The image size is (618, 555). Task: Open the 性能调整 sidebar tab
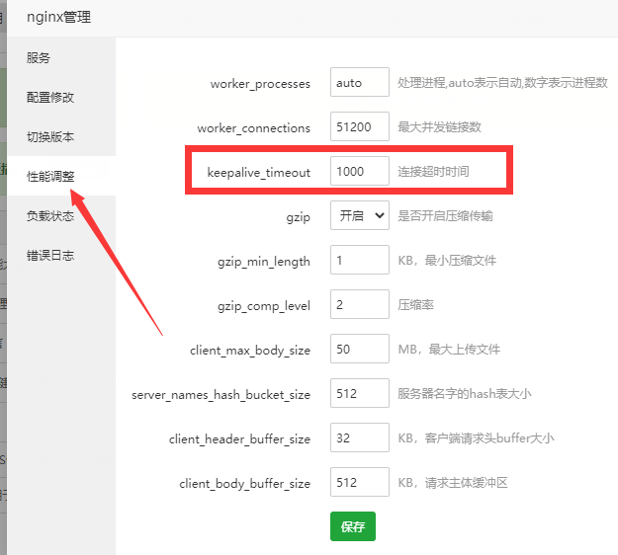[x=50, y=177]
